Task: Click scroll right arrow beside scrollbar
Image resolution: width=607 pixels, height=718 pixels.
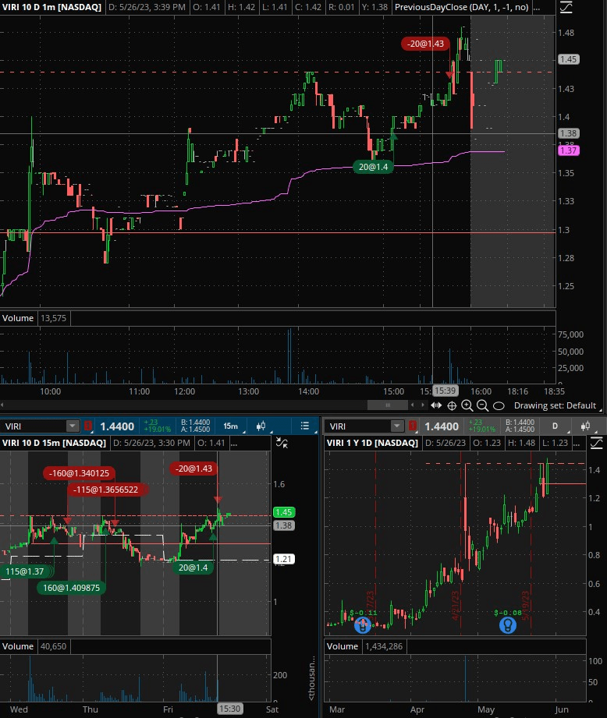Action: 422,405
